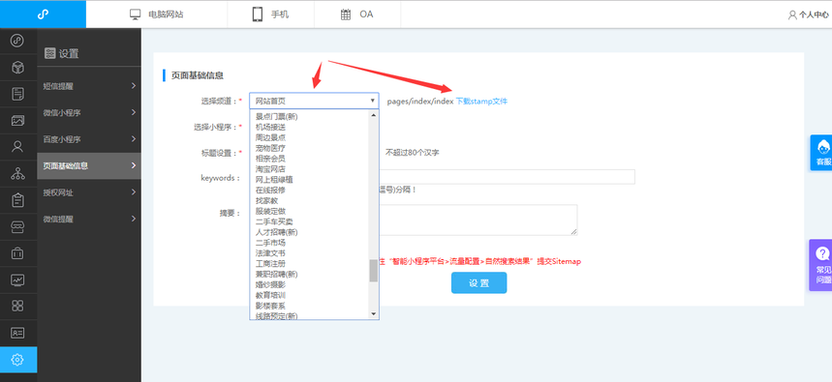Expand the 微信提醒 chevron
The image size is (832, 382).
tap(134, 219)
